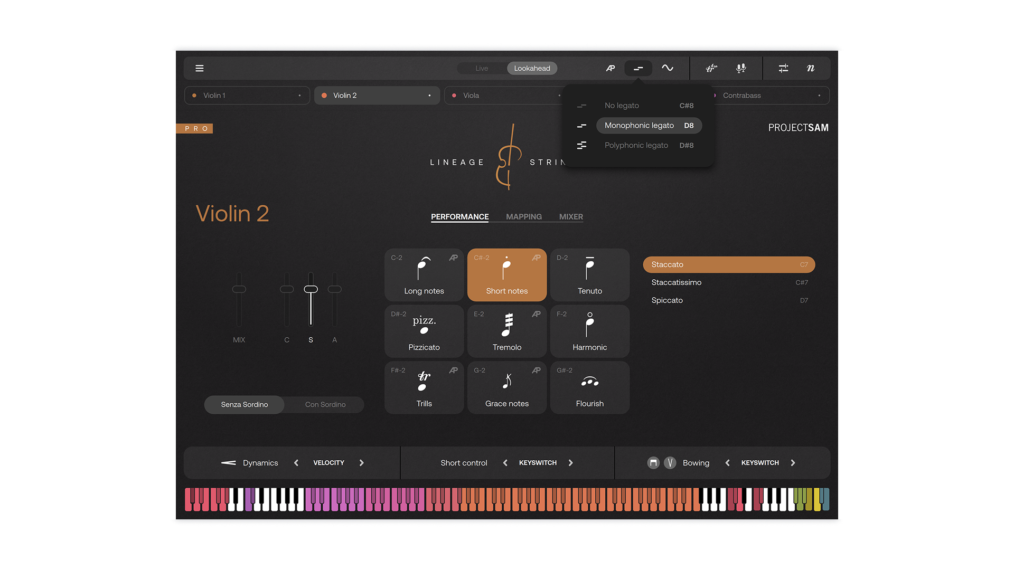1014x570 pixels.
Task: Select the Trills articulation tile
Action: [x=424, y=388]
